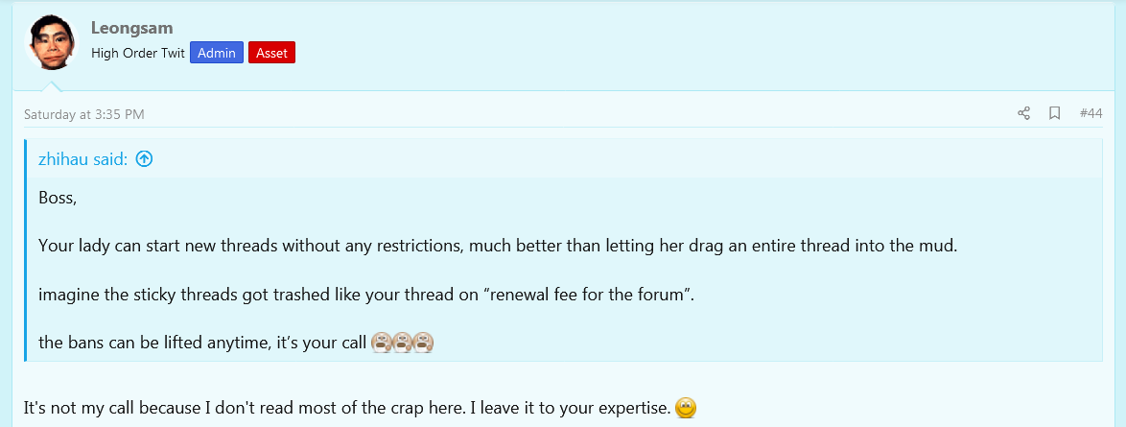Click the last emoji in the quote
The image size is (1126, 427).
[424, 343]
